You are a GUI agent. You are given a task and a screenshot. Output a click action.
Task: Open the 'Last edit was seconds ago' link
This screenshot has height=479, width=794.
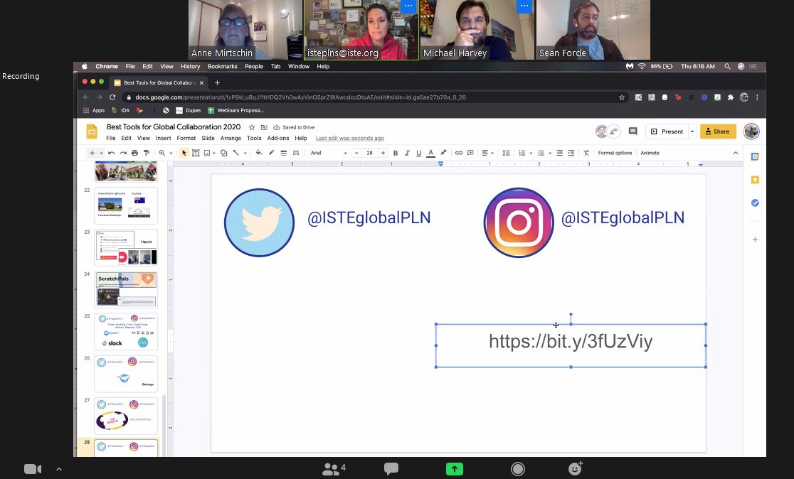(x=349, y=138)
